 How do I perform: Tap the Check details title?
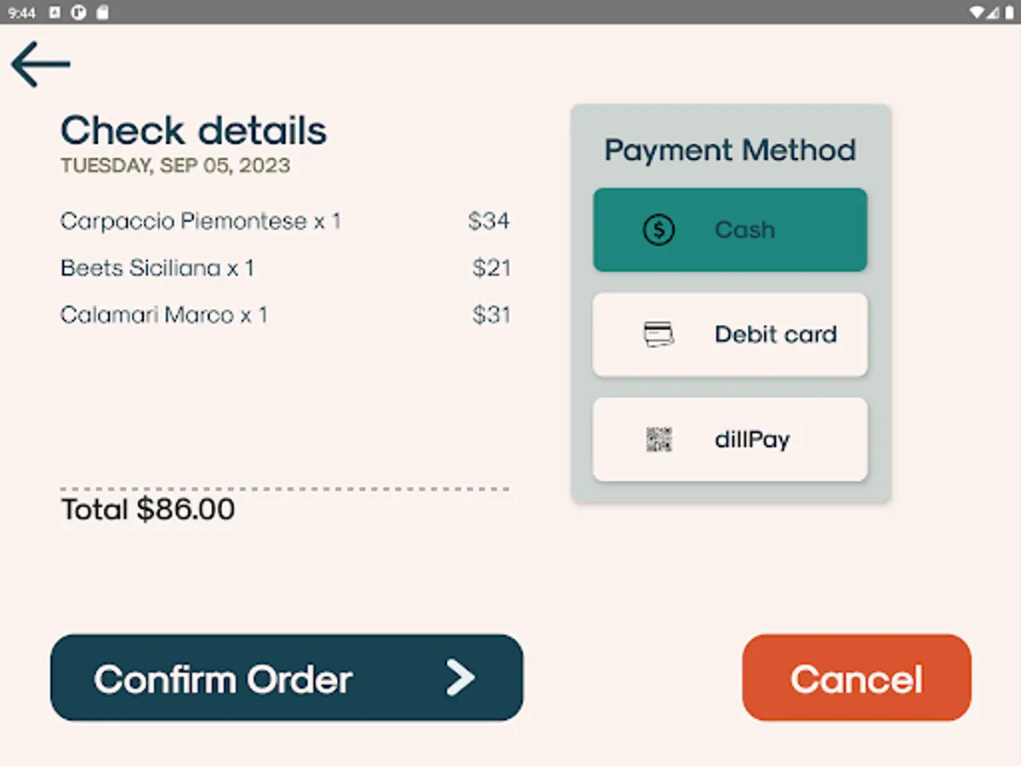194,130
